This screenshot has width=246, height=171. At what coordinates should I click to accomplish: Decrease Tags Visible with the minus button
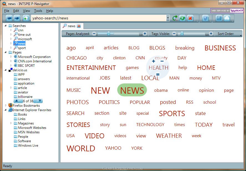pyautogui.click(x=174, y=34)
